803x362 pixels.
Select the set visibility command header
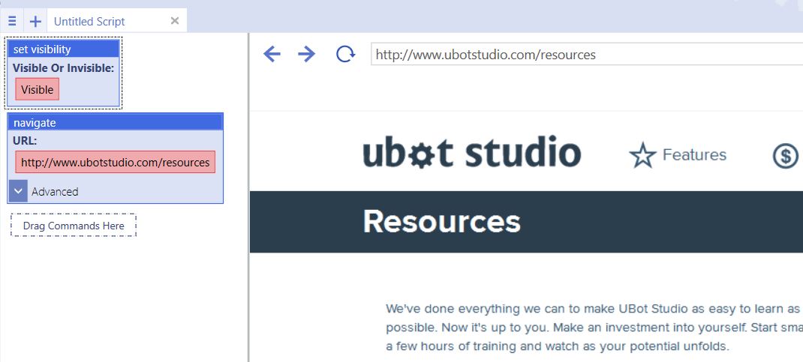click(x=64, y=49)
